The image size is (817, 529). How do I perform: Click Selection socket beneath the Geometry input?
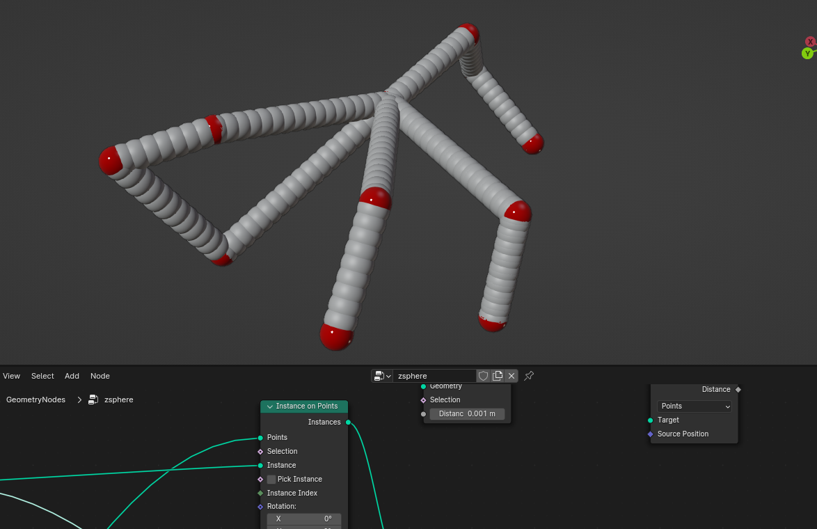(x=423, y=400)
